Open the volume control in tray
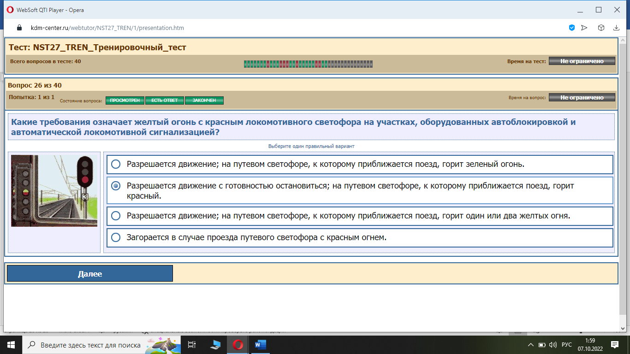Image resolution: width=630 pixels, height=354 pixels. [553, 345]
